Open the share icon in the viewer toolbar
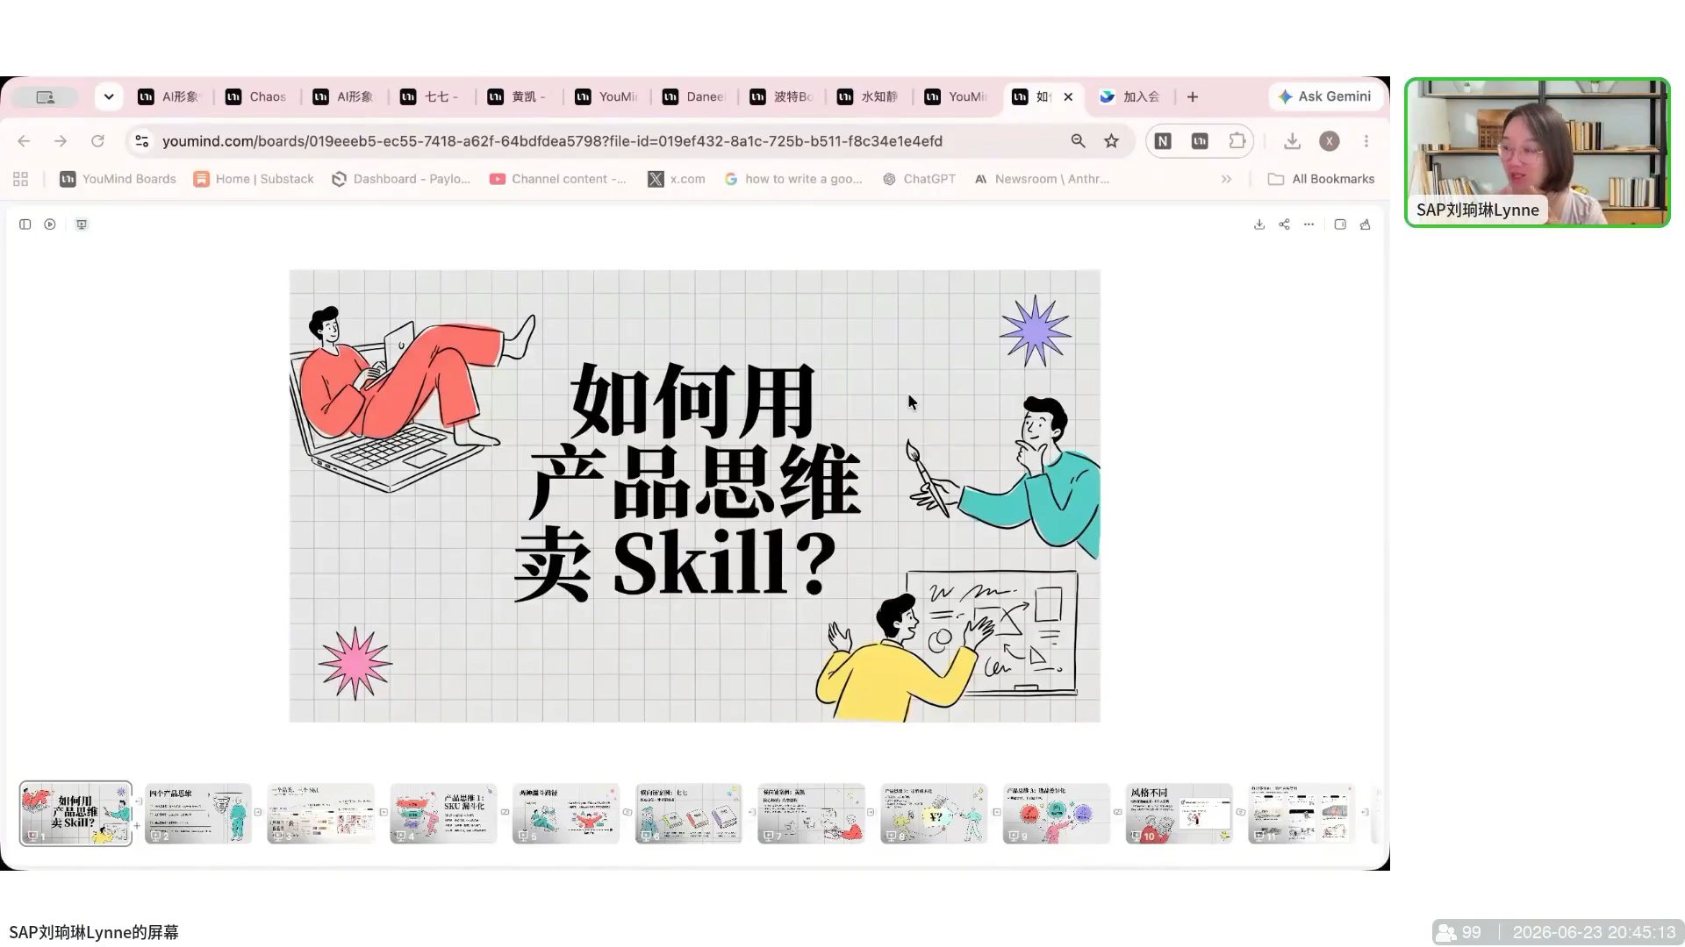Image resolution: width=1685 pixels, height=947 pixels. click(1284, 224)
